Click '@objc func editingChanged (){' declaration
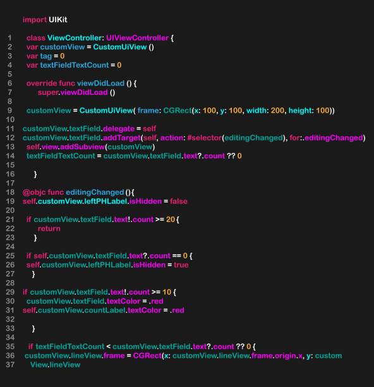The width and height of the screenshot is (374, 387). point(78,192)
